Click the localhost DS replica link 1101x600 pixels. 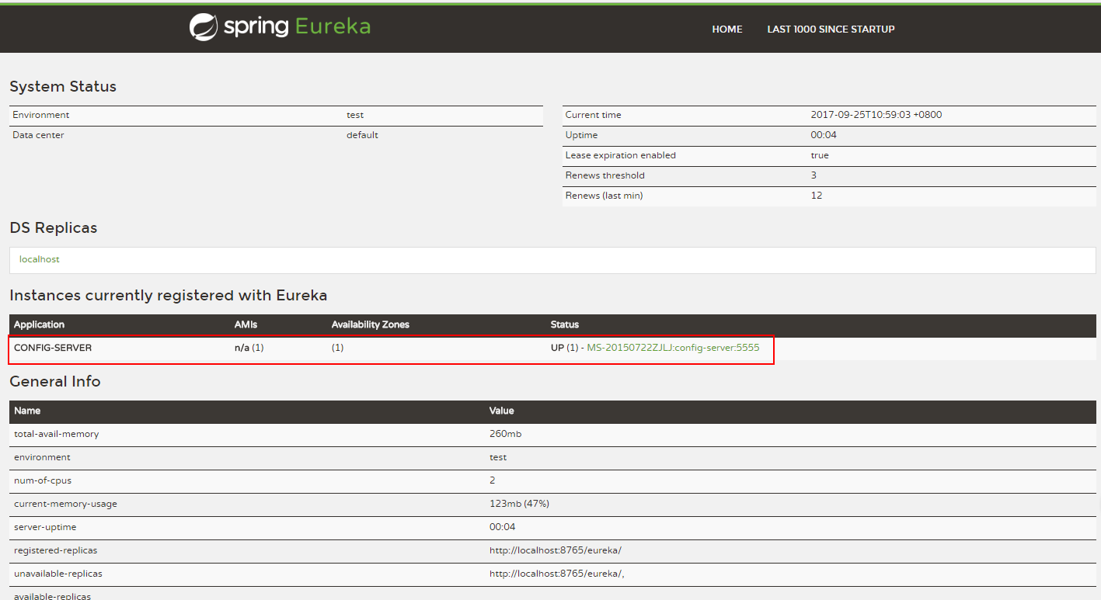[x=40, y=259]
